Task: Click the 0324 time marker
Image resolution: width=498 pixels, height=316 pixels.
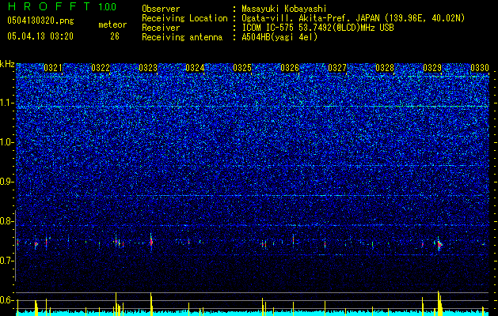Action: [195, 68]
